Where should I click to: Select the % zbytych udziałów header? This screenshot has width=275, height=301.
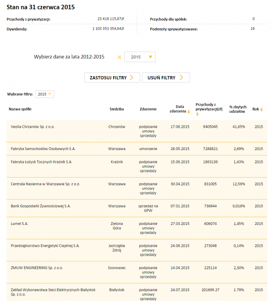point(238,109)
